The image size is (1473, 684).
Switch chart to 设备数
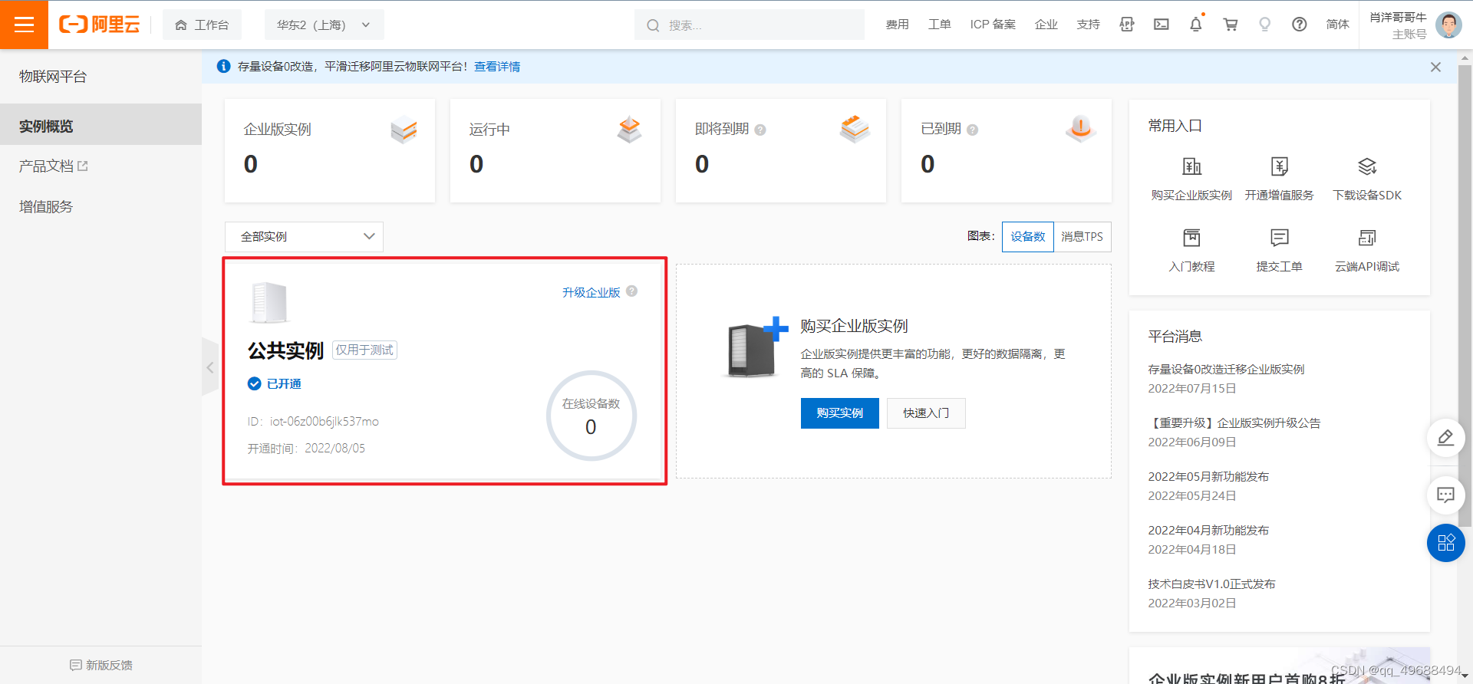[x=1027, y=236]
